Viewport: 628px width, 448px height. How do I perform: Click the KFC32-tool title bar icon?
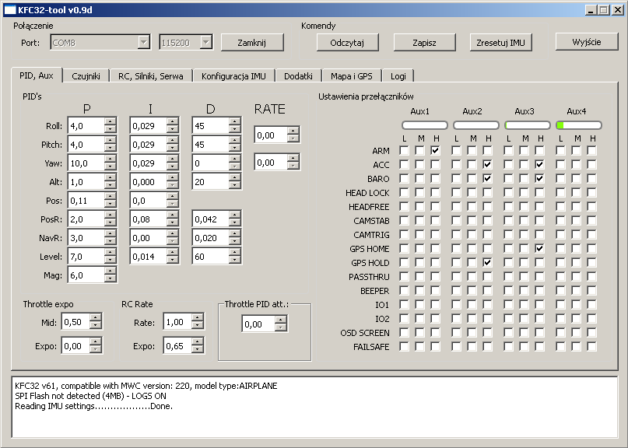click(x=9, y=9)
